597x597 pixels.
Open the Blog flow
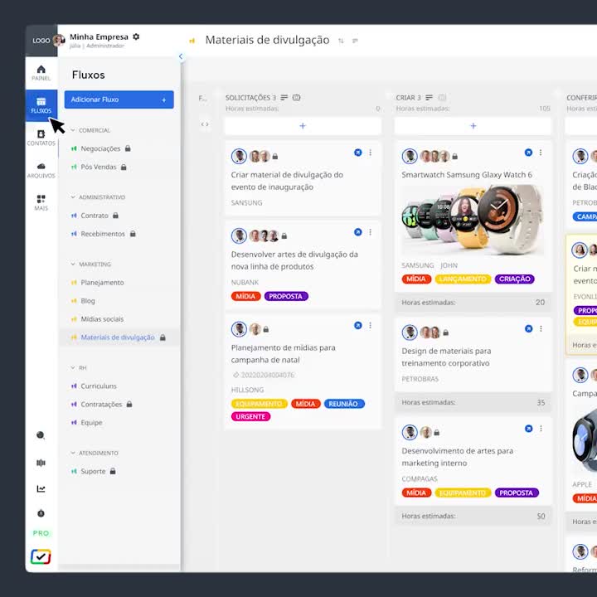point(88,301)
